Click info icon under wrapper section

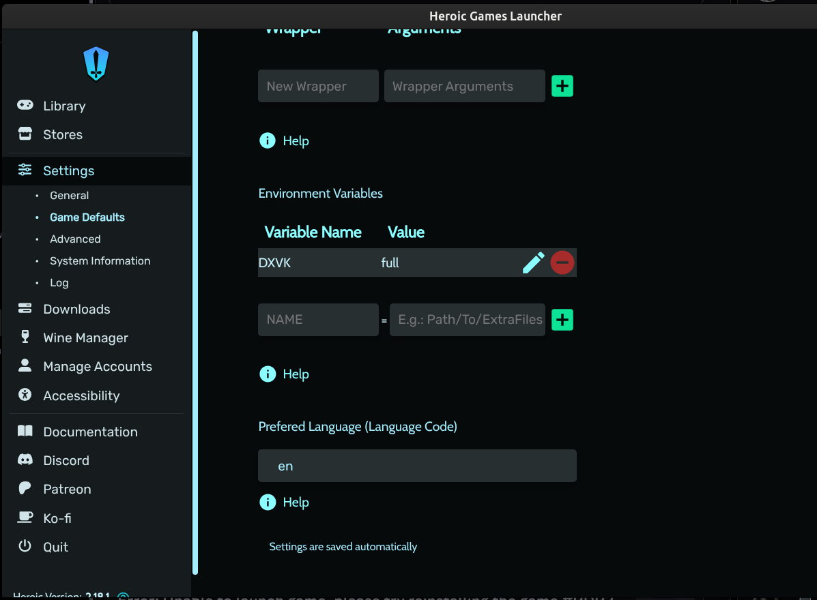coord(268,140)
